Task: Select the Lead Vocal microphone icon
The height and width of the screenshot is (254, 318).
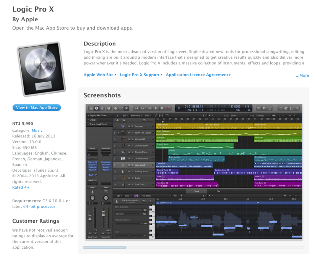Action: [123, 165]
